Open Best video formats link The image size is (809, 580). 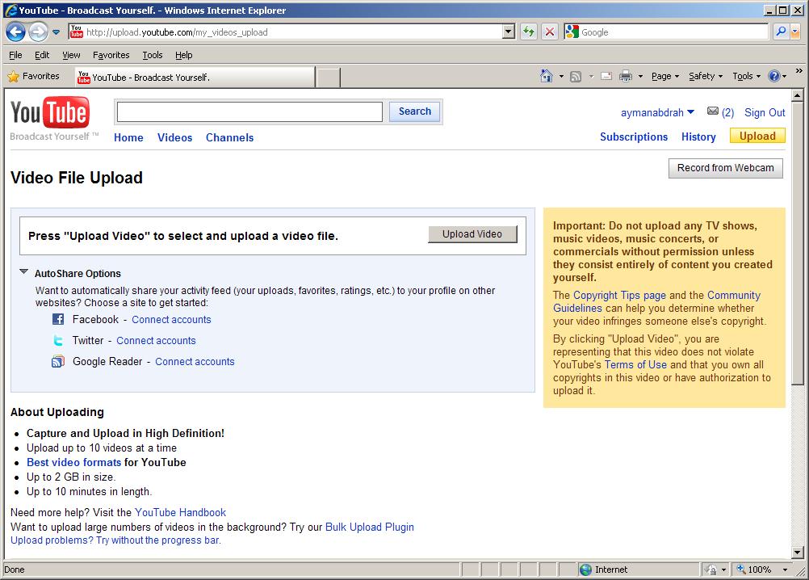pos(73,462)
